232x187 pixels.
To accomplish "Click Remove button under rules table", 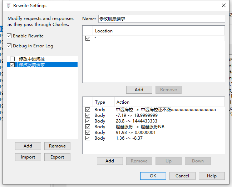I will pyautogui.click(x=139, y=161).
